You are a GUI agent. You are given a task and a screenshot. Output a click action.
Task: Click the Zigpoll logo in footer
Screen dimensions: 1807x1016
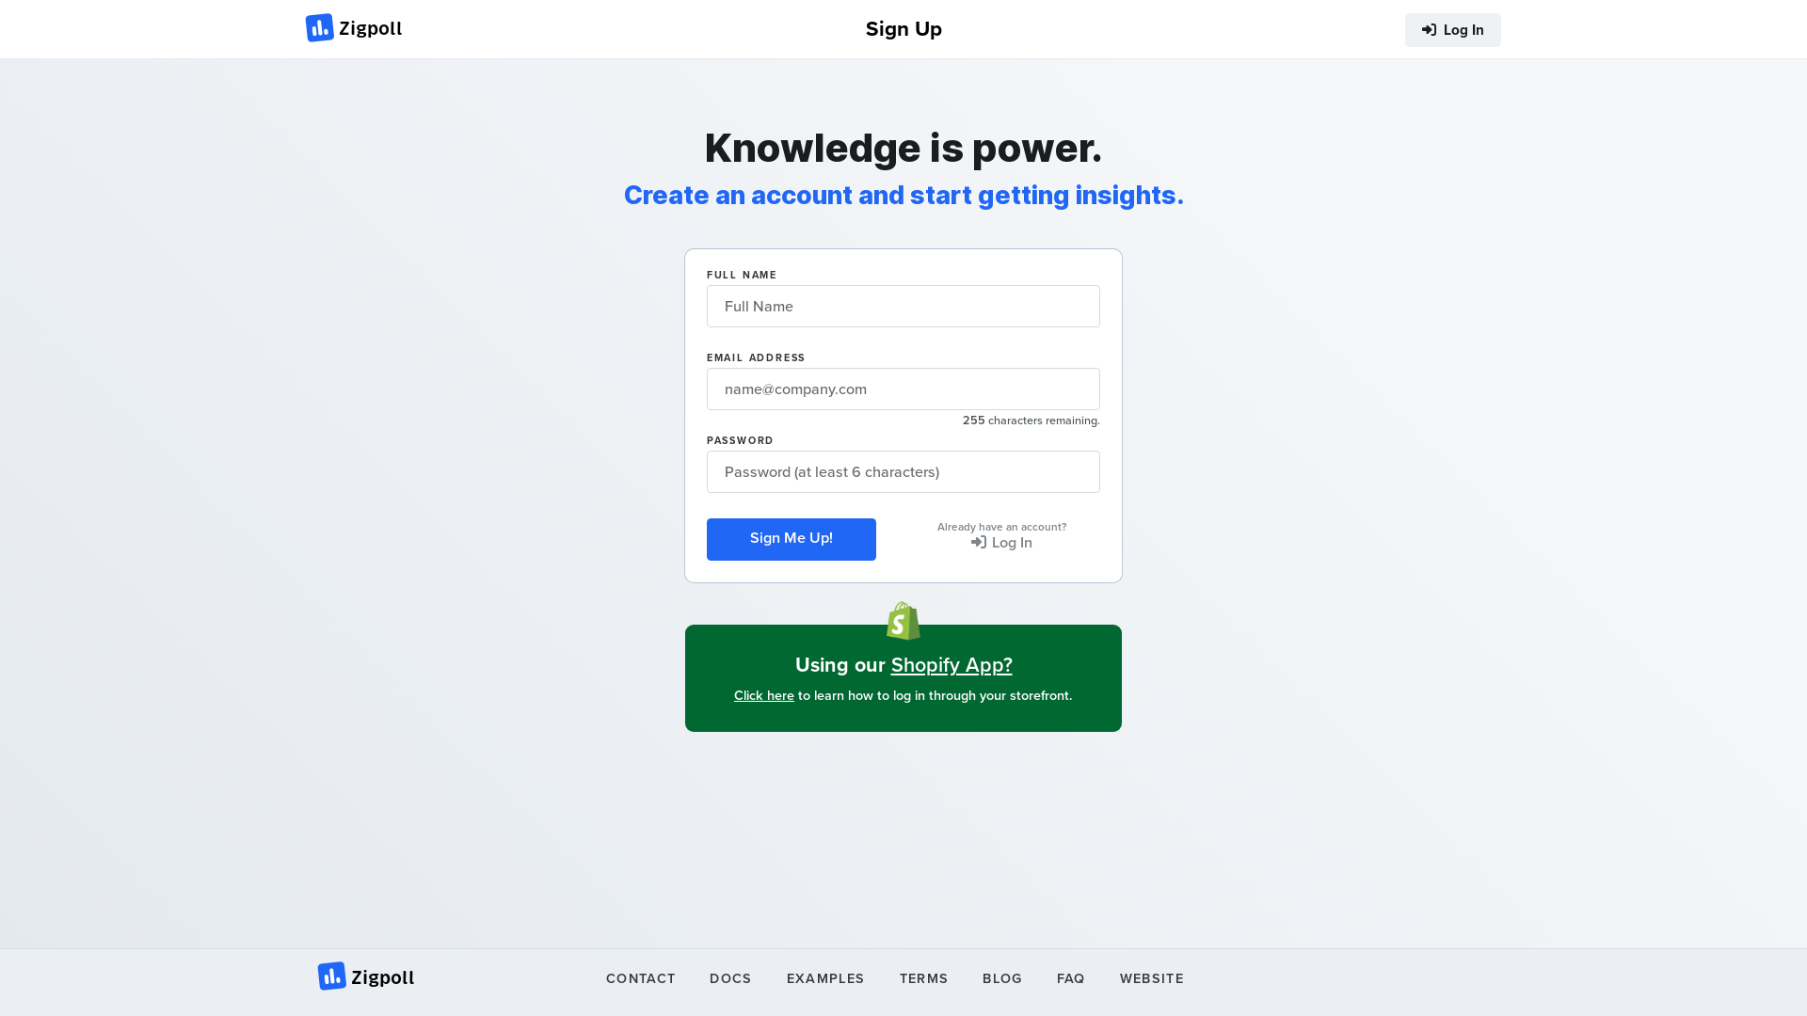tap(366, 976)
